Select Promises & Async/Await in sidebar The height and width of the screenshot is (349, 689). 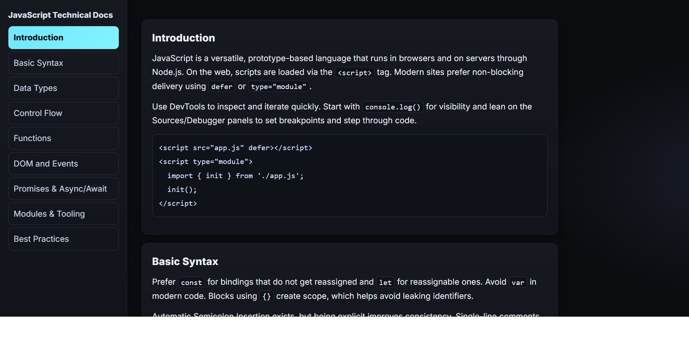point(63,189)
